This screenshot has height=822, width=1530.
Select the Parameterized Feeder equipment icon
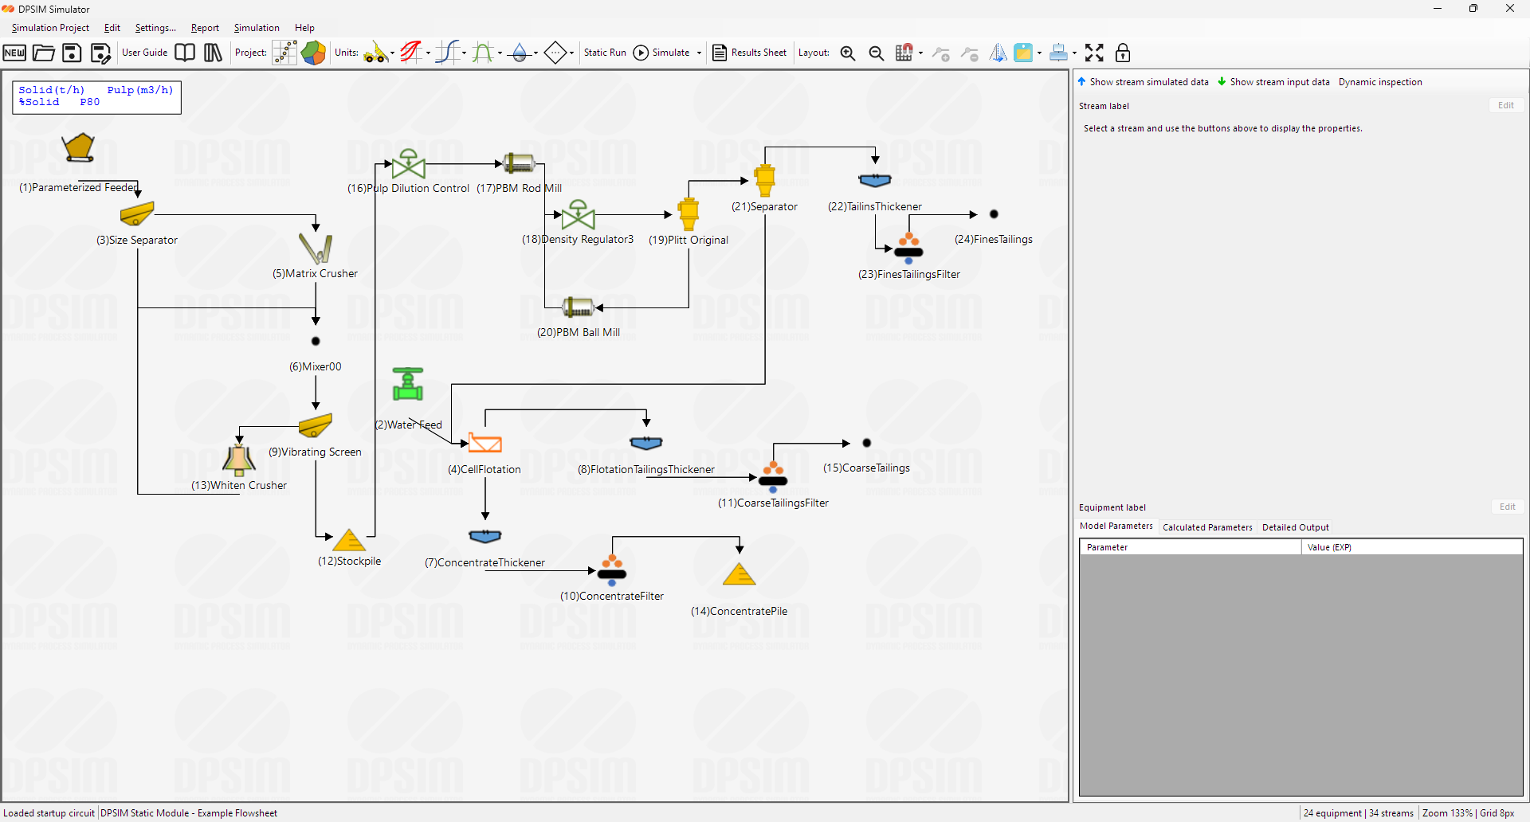[x=79, y=148]
